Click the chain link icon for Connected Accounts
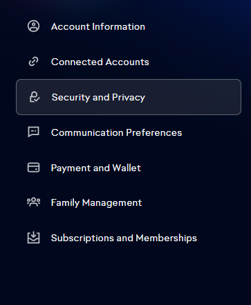This screenshot has height=305, width=251. pos(33,62)
